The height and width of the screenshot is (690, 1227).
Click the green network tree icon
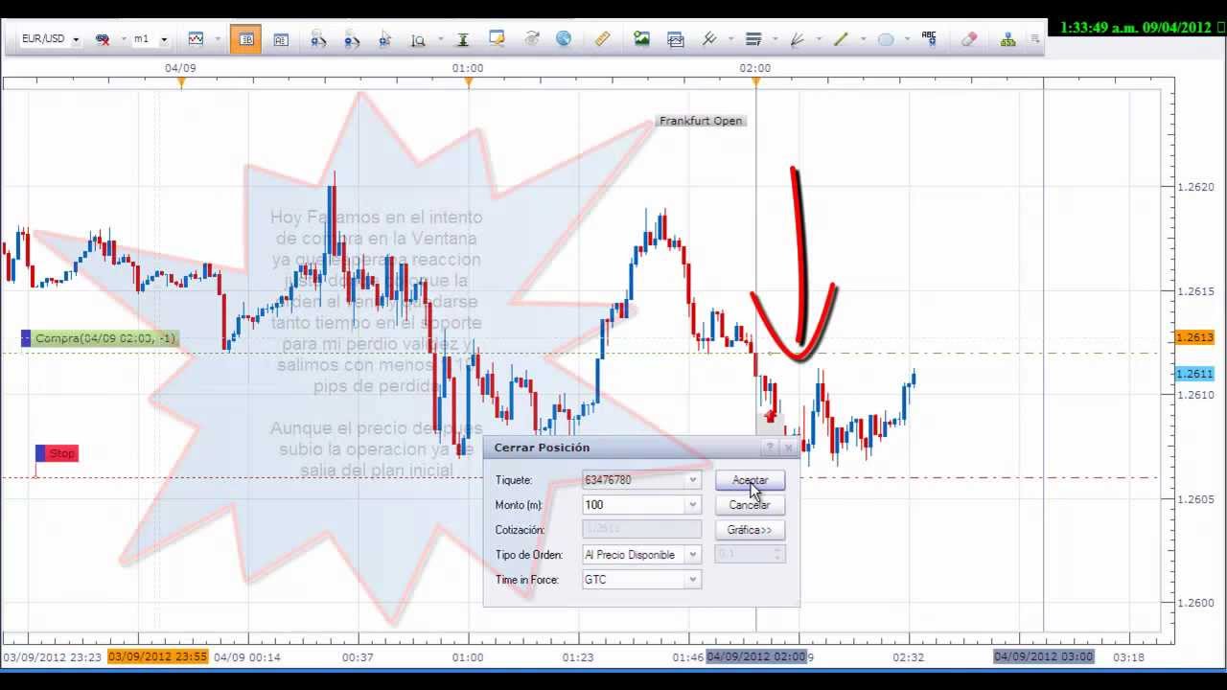tap(1007, 39)
